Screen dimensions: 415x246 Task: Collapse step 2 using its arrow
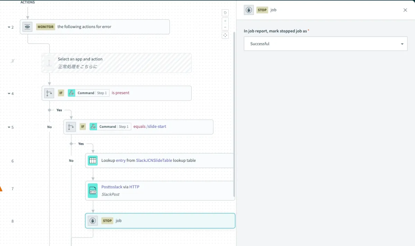coord(9,27)
